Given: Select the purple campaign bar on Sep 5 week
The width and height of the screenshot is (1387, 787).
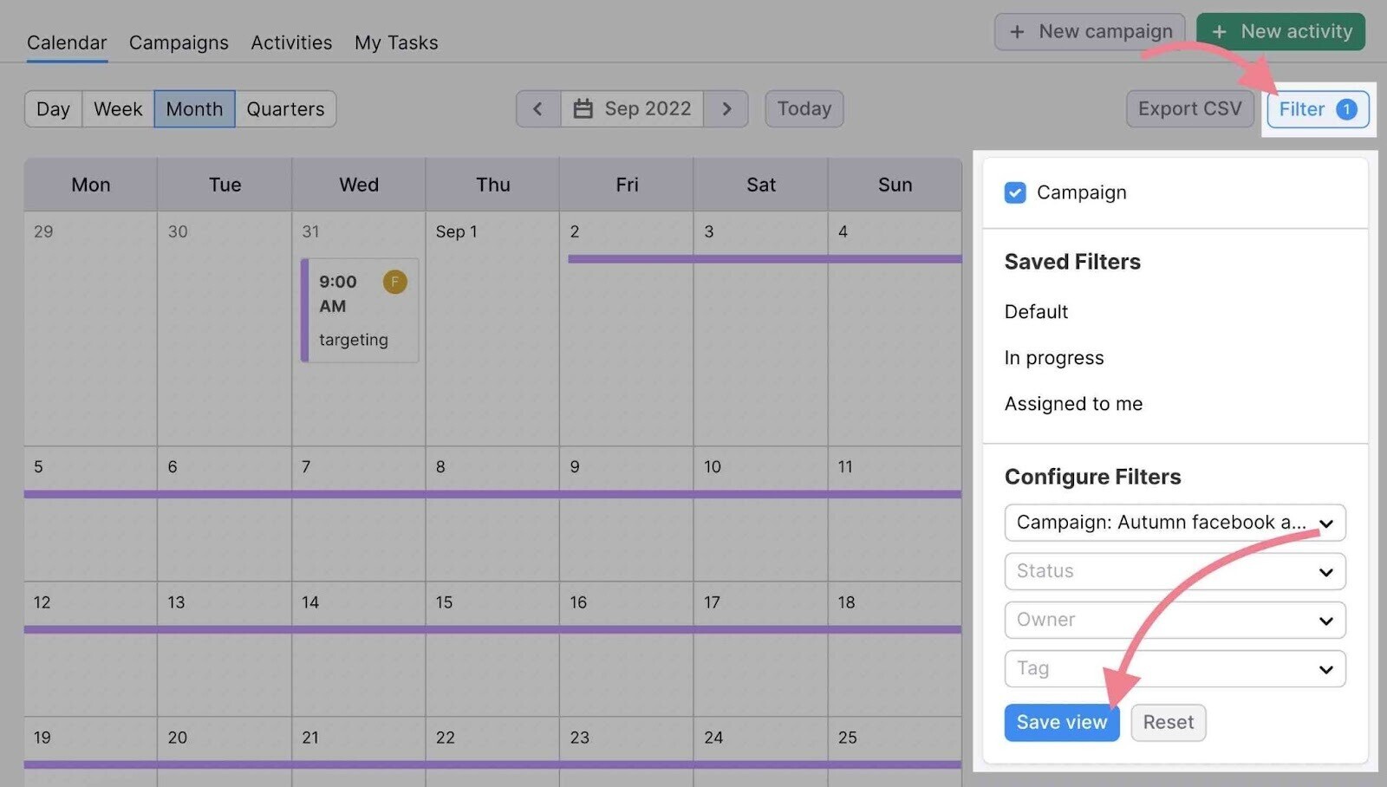Looking at the screenshot, I should point(492,494).
